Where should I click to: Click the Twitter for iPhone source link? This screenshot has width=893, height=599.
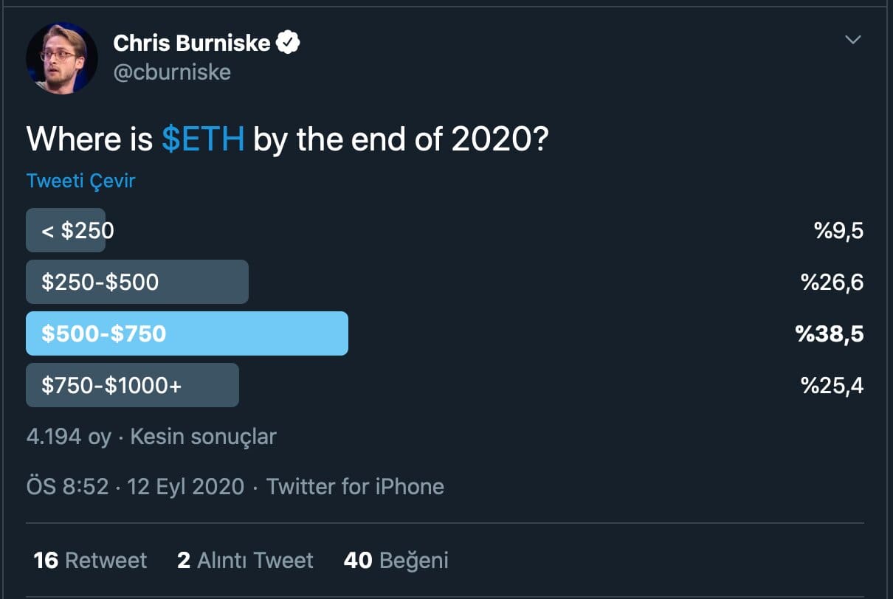[x=355, y=487]
